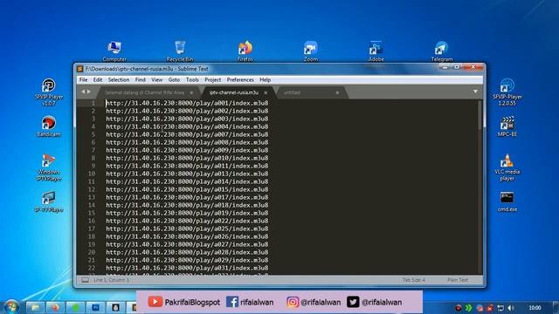Open the Find menu
The image size is (559, 314).
coord(140,79)
